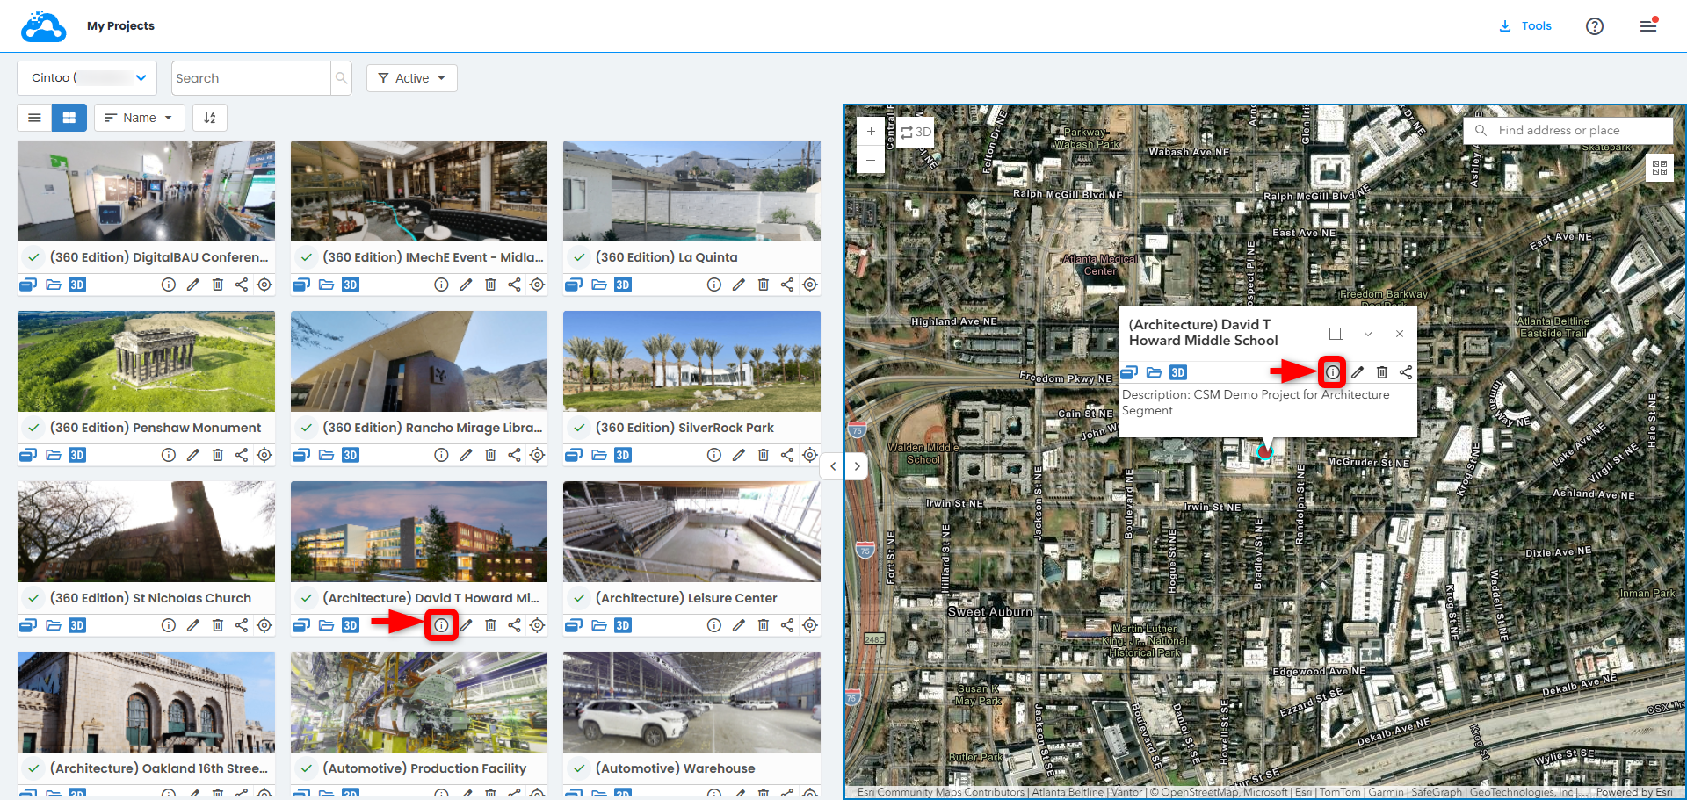Edit the St Nicholas Church project
Image resolution: width=1687 pixels, height=800 pixels.
tap(193, 625)
